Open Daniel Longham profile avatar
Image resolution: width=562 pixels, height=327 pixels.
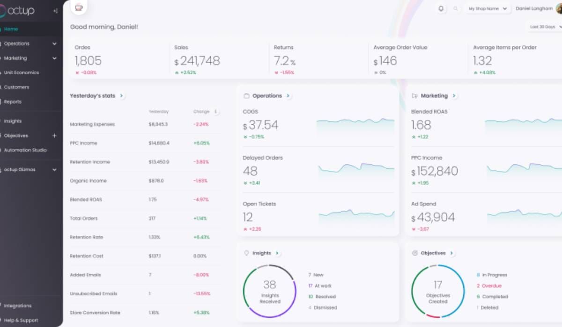(559, 8)
